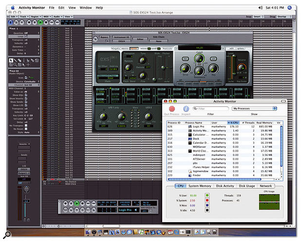Screen dimensions: 302x242
Task: Click the Editor button in EXS24 window
Action: tap(140, 39)
